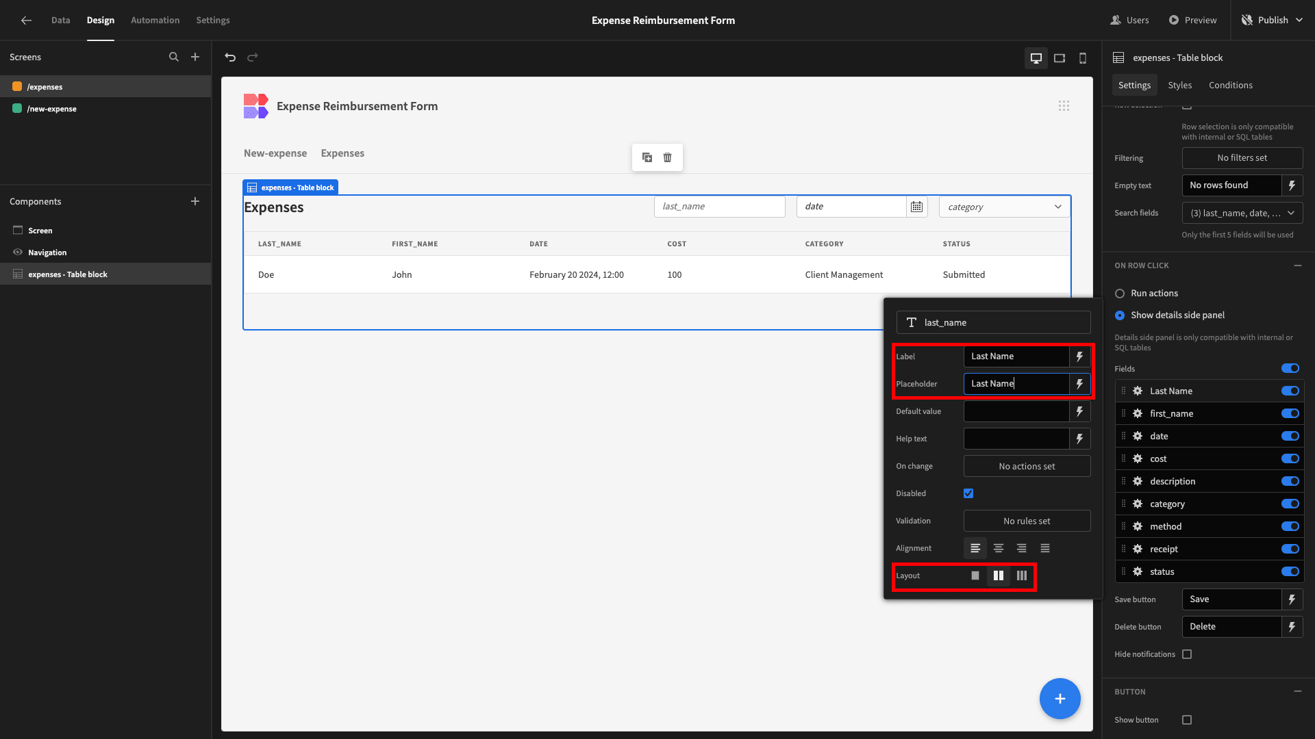Viewport: 1315px width, 739px height.
Task: Open settings gear for cost field
Action: (x=1138, y=458)
